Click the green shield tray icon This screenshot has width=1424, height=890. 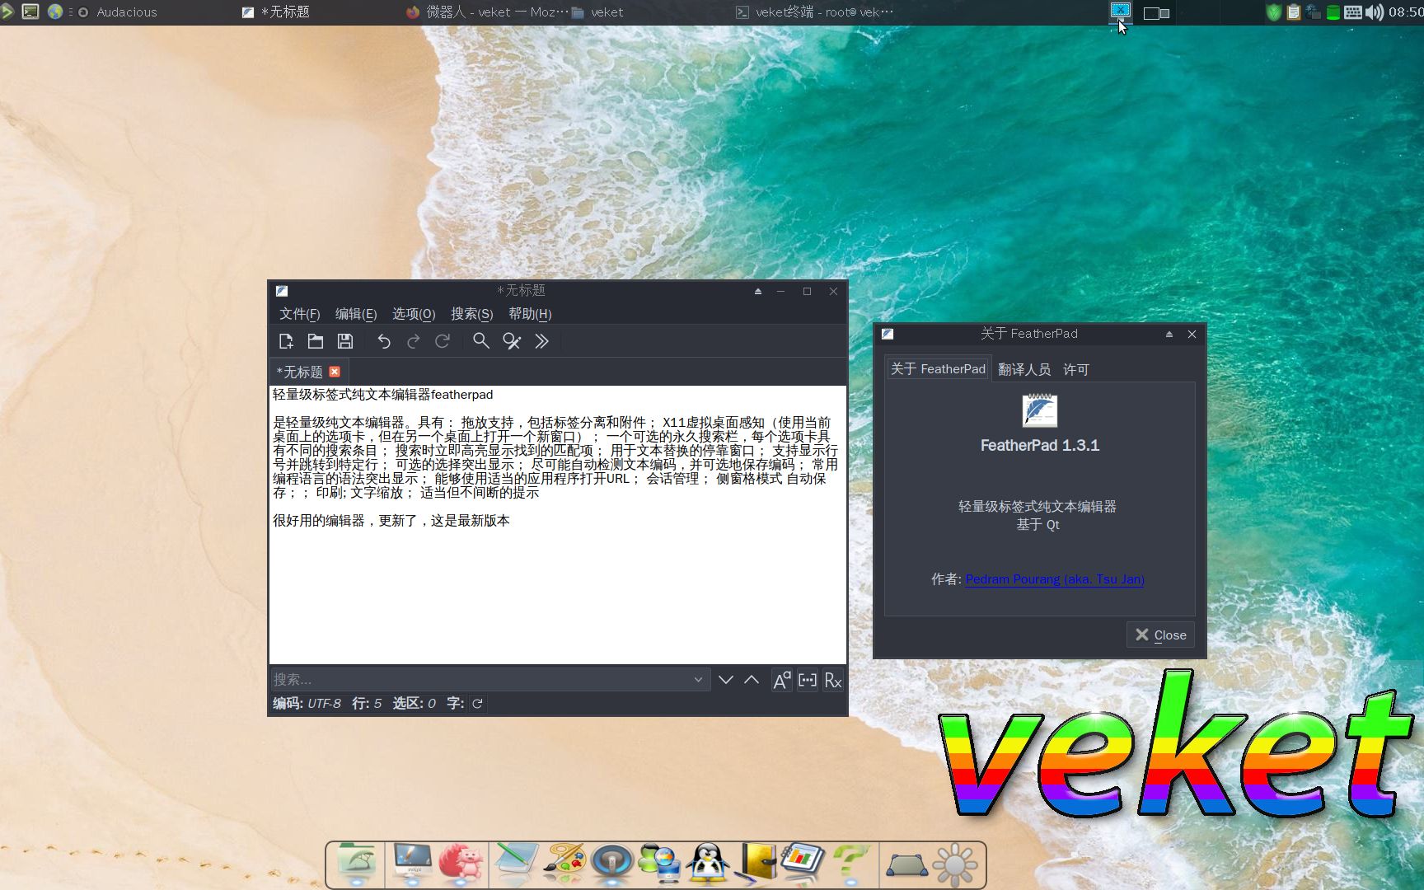(x=1273, y=12)
